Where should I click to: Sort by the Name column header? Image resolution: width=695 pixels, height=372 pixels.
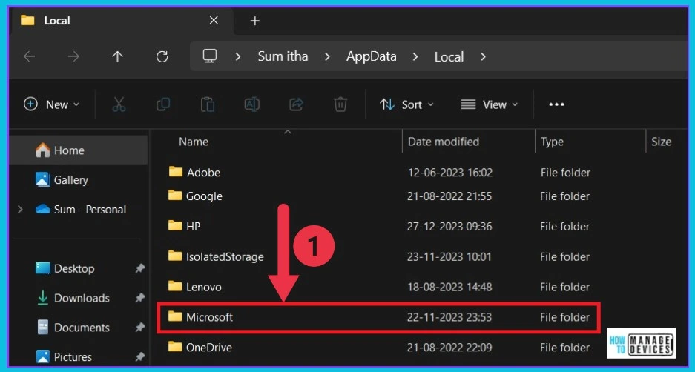click(x=194, y=142)
